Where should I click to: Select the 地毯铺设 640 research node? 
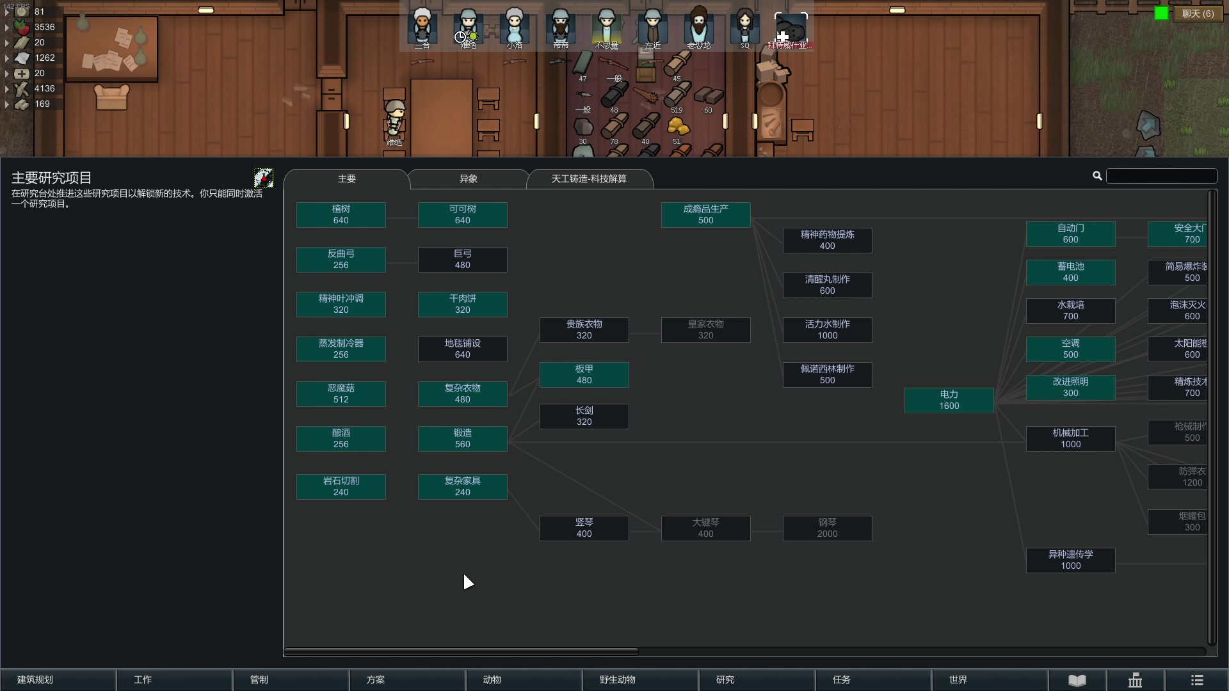(462, 349)
